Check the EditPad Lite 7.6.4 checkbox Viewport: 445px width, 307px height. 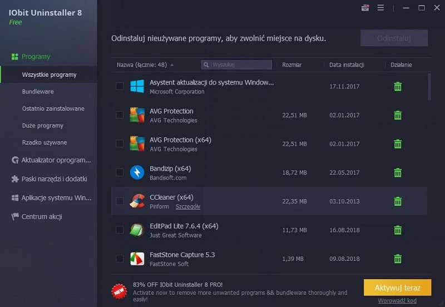click(x=120, y=230)
